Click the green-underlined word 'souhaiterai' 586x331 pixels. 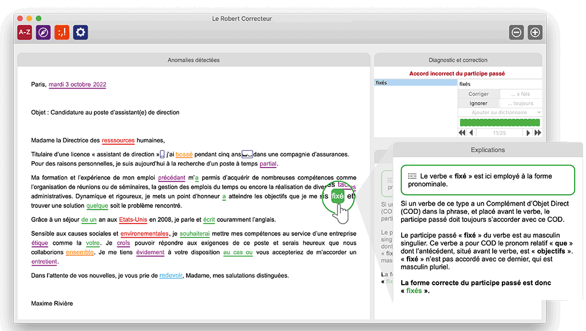(x=195, y=234)
